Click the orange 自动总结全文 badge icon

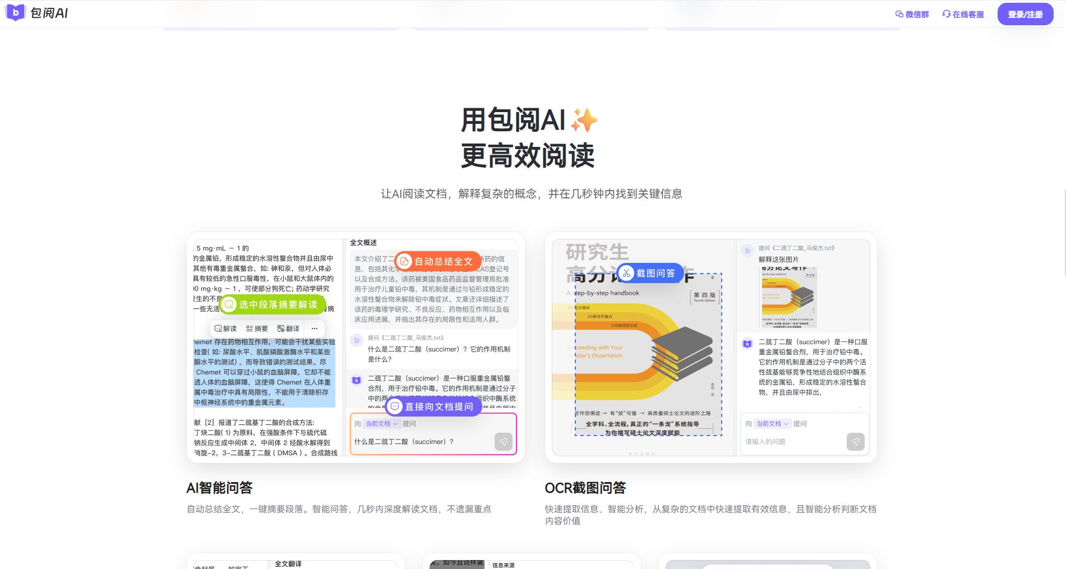coord(404,261)
